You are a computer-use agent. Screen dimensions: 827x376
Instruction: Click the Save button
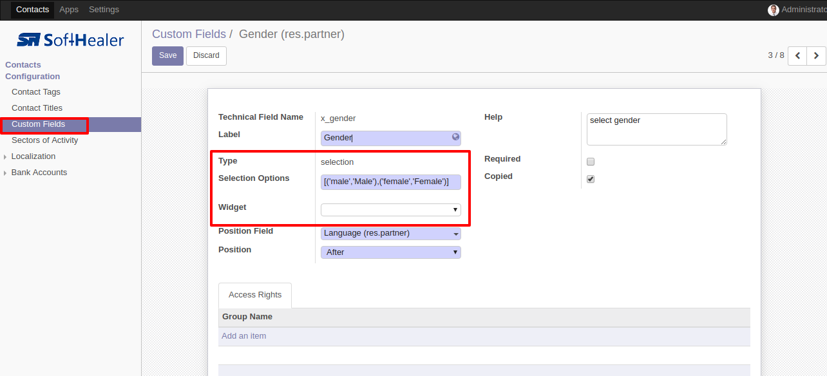(167, 56)
